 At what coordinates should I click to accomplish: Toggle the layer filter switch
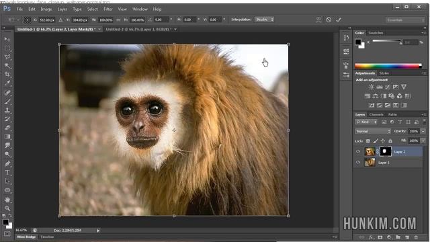pos(424,122)
